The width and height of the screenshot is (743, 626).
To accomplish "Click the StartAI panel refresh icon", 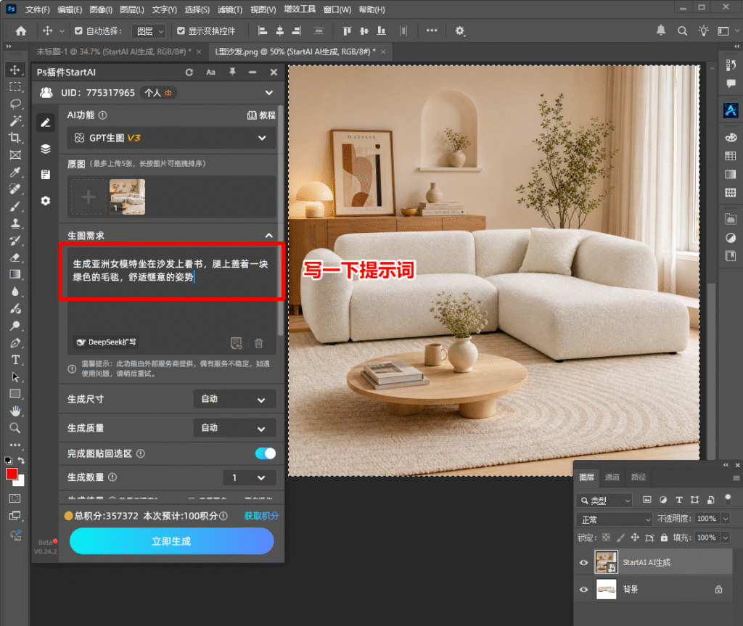I will 189,72.
